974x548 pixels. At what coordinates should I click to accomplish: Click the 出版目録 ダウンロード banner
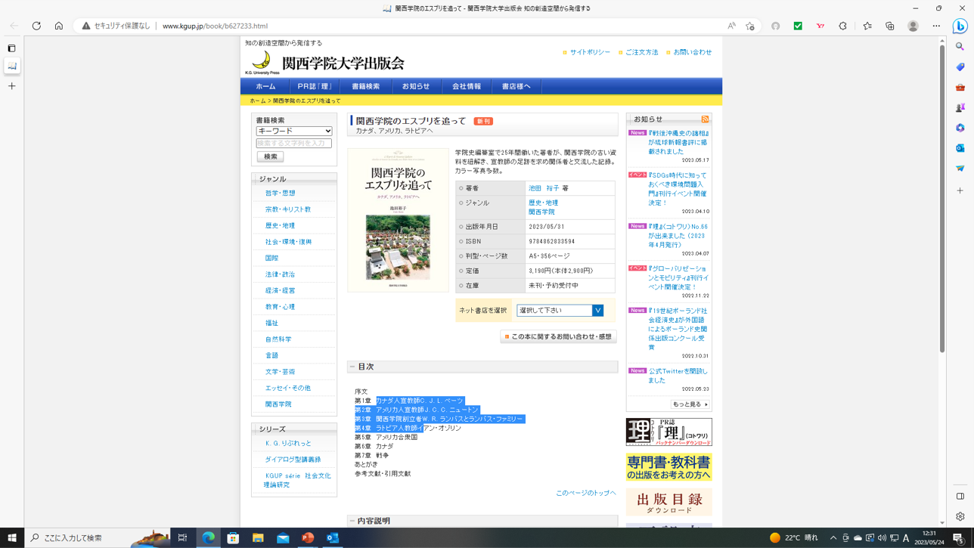pyautogui.click(x=668, y=502)
